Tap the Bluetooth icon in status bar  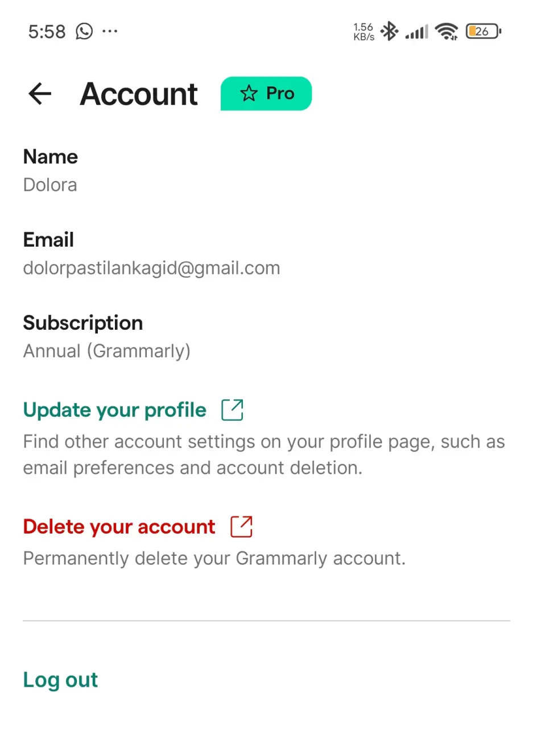390,31
